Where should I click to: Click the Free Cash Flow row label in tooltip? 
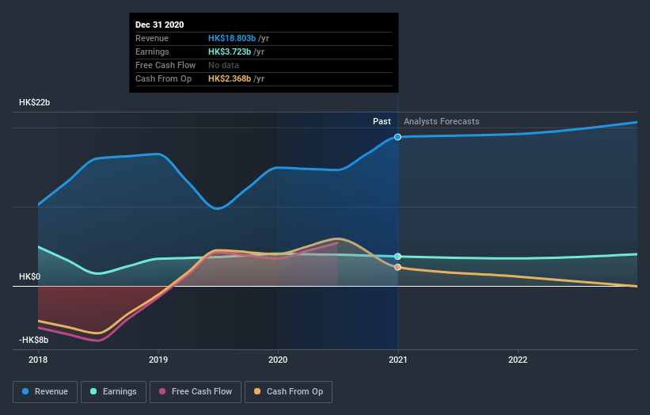click(x=165, y=65)
